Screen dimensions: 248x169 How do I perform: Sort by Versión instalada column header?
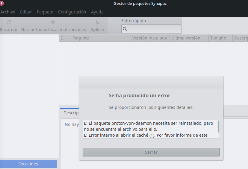coord(150,38)
